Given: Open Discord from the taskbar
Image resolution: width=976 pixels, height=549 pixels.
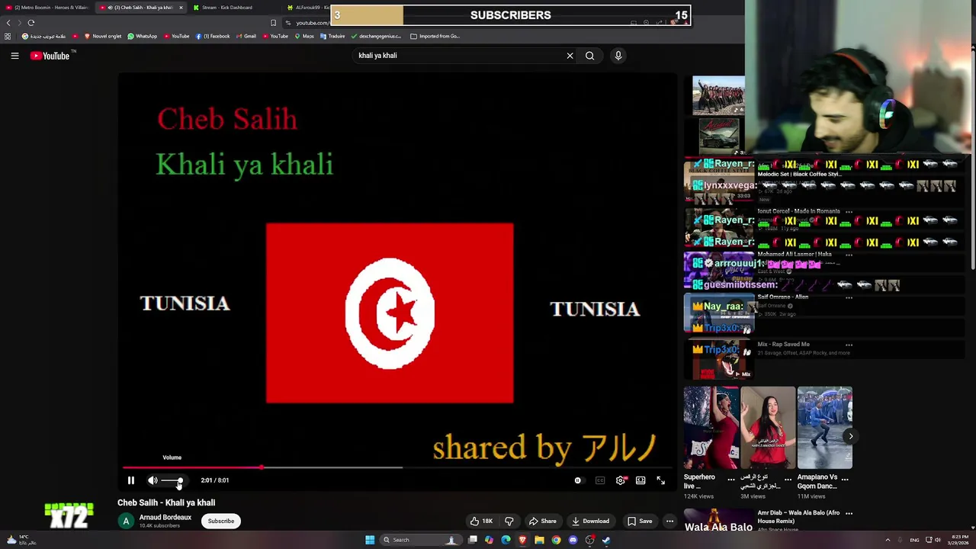Looking at the screenshot, I should click(573, 540).
